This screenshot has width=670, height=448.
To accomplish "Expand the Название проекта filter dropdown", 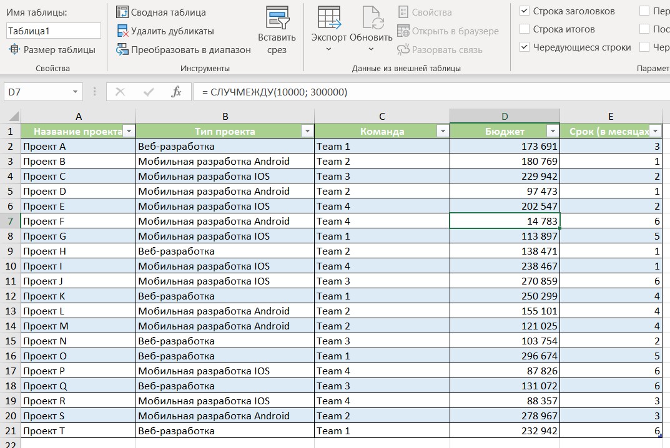I will [x=128, y=131].
